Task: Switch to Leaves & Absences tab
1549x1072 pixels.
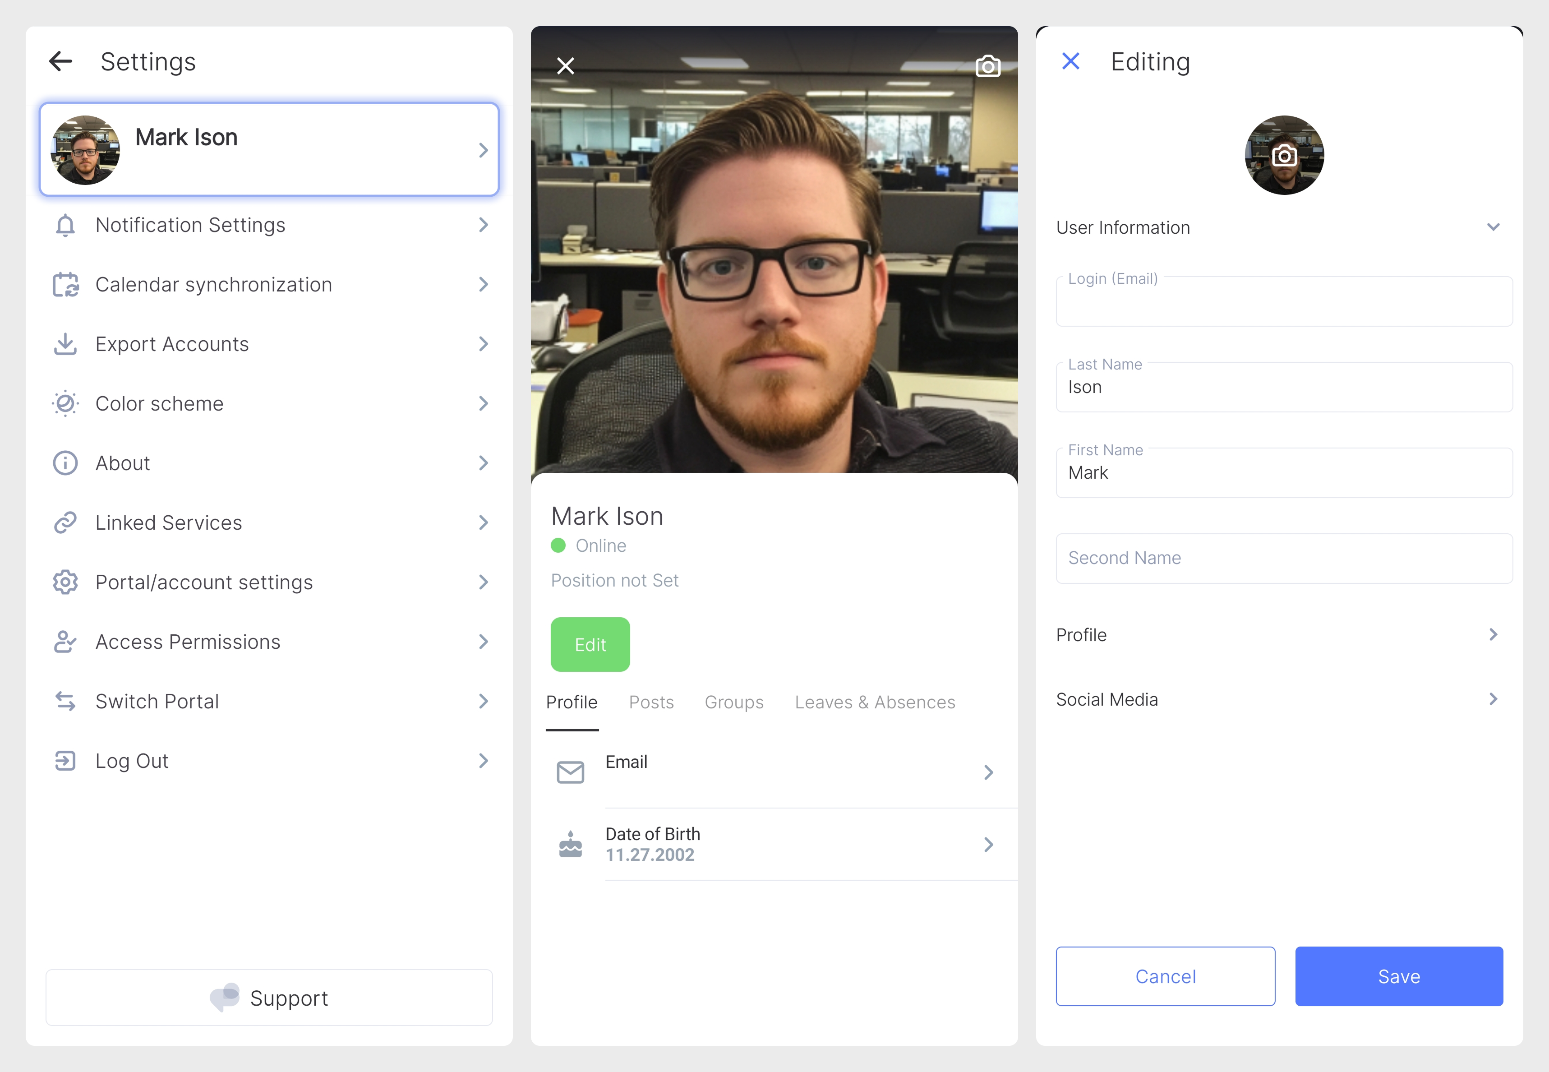Action: [x=875, y=702]
